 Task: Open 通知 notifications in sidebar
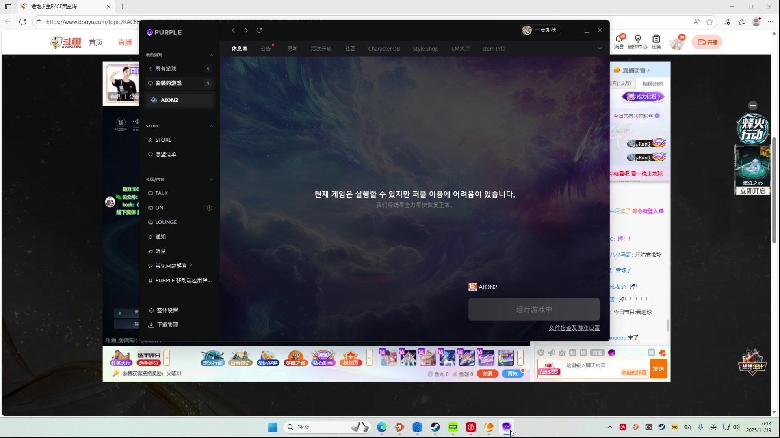click(160, 237)
